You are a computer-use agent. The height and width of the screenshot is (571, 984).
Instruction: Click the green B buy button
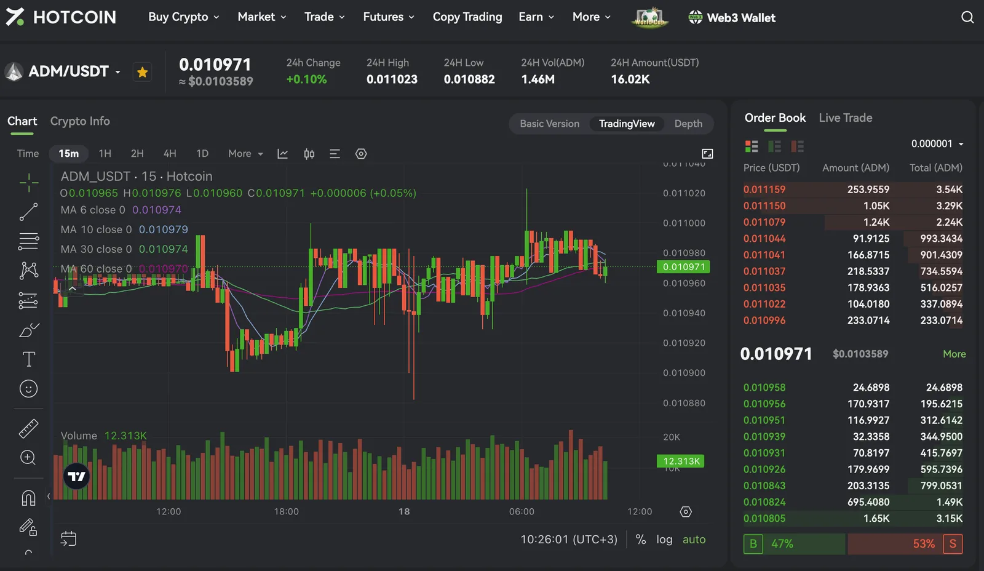point(753,544)
